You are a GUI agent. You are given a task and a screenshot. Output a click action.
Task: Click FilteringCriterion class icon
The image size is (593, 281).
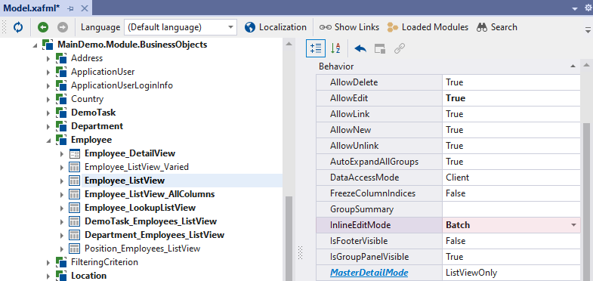(x=61, y=262)
